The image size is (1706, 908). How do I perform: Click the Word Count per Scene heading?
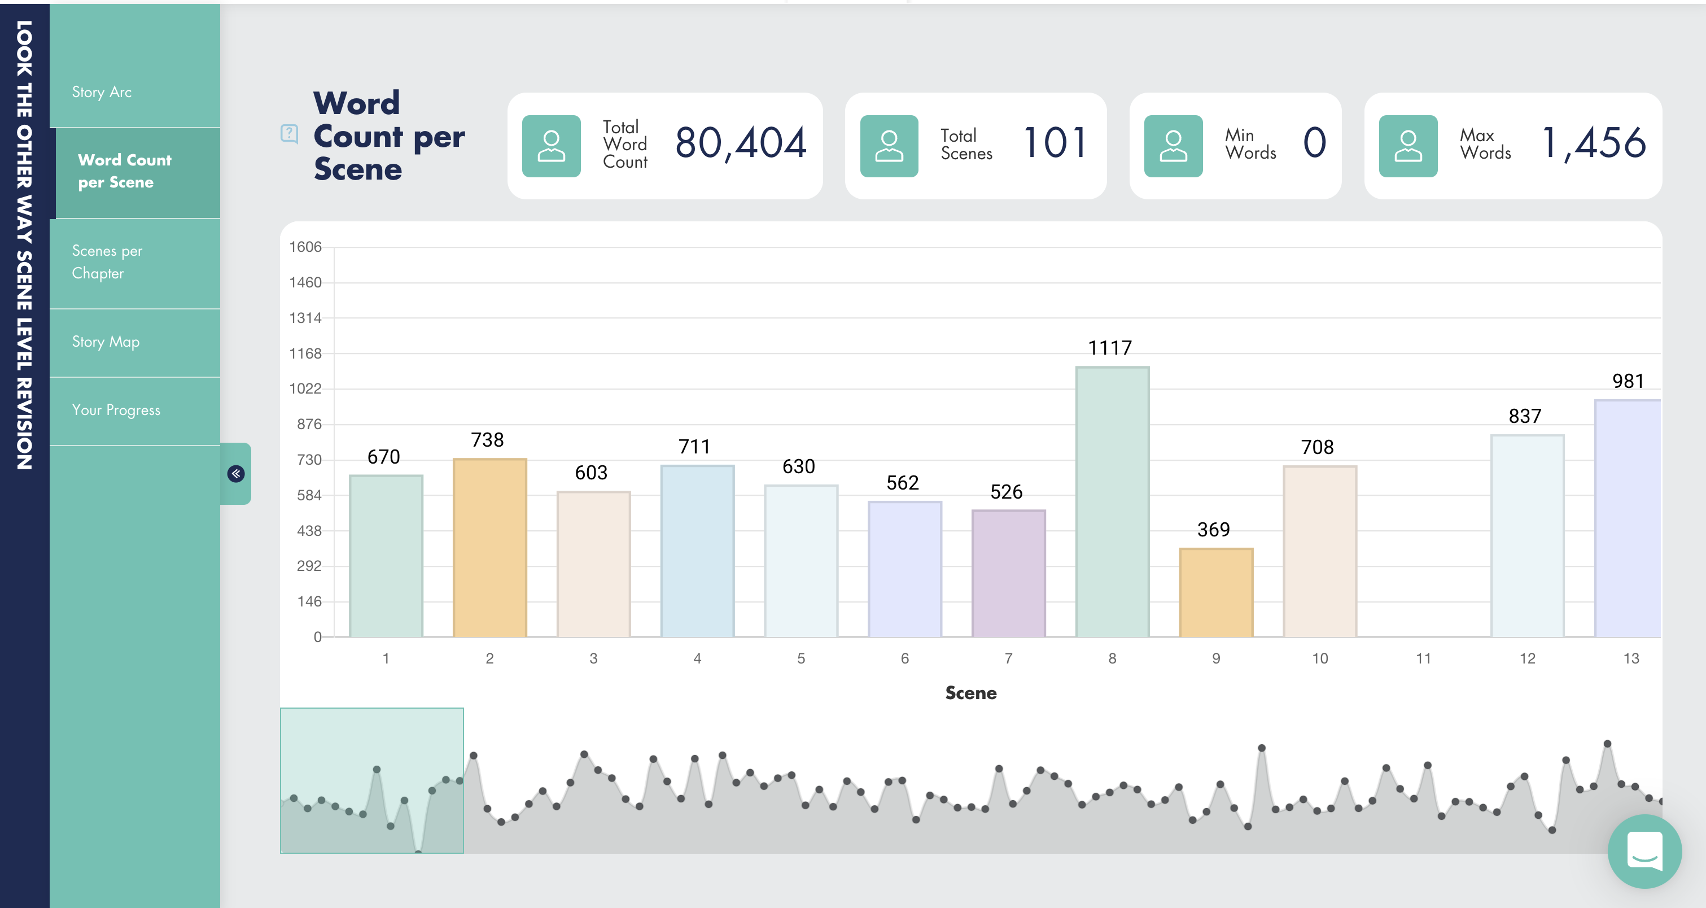tap(390, 136)
